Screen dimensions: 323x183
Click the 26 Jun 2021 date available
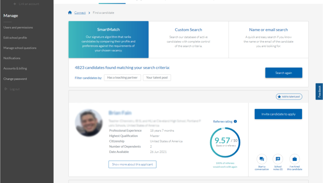pos(158,152)
